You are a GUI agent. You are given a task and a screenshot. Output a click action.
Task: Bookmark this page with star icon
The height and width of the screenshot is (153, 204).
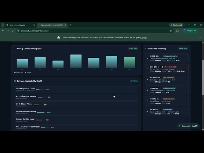click(x=171, y=31)
